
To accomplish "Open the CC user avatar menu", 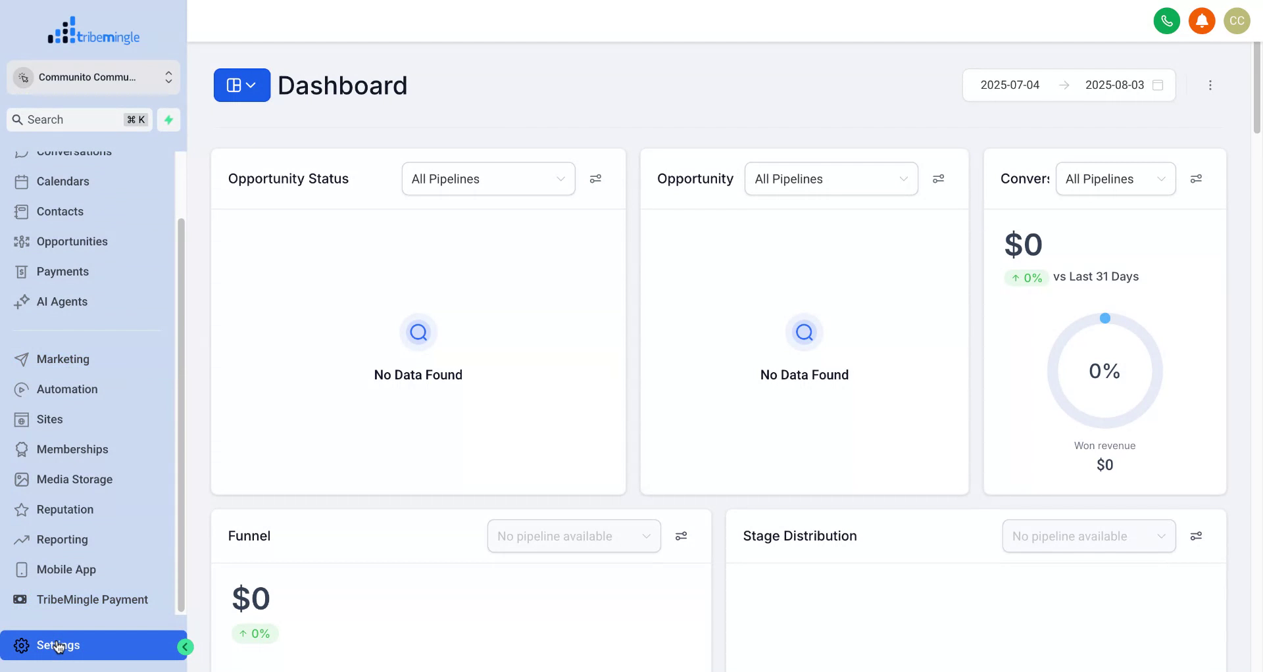I will (1237, 20).
